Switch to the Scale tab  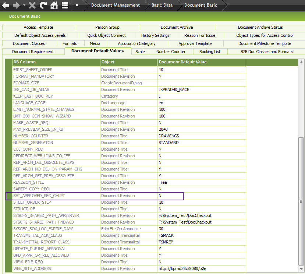click(x=140, y=52)
